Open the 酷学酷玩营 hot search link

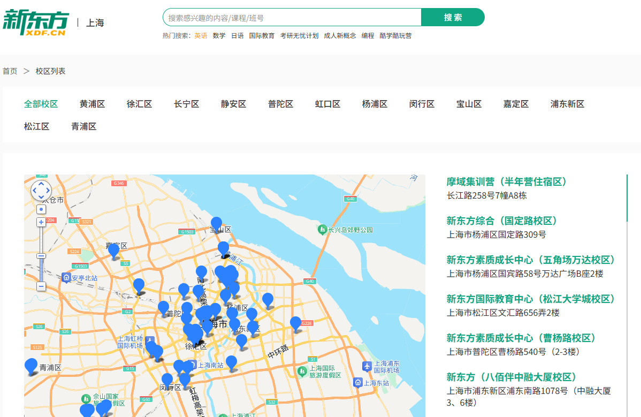(x=395, y=35)
